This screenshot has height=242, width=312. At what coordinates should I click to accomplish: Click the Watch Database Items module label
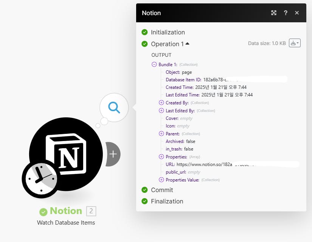coord(66,222)
